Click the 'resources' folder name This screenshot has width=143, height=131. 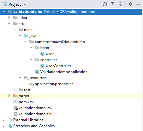click(x=38, y=78)
